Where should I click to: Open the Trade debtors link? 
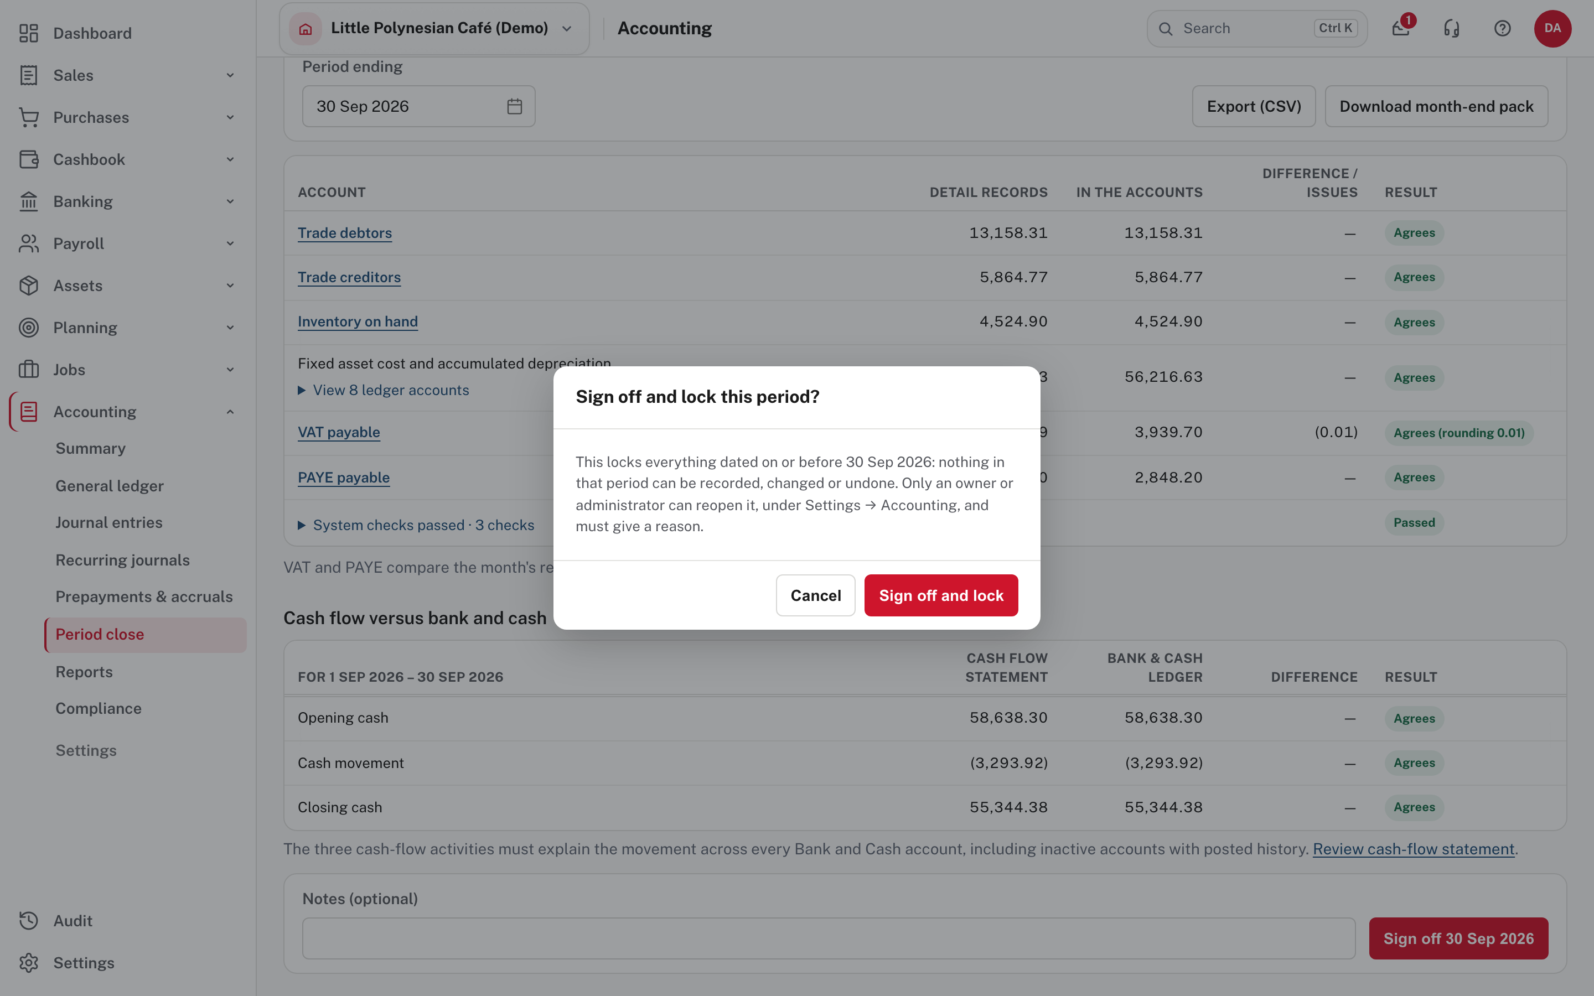(344, 233)
